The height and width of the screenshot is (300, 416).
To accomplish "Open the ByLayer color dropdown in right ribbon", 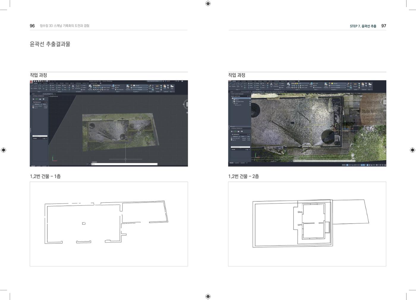I will pos(338,83).
